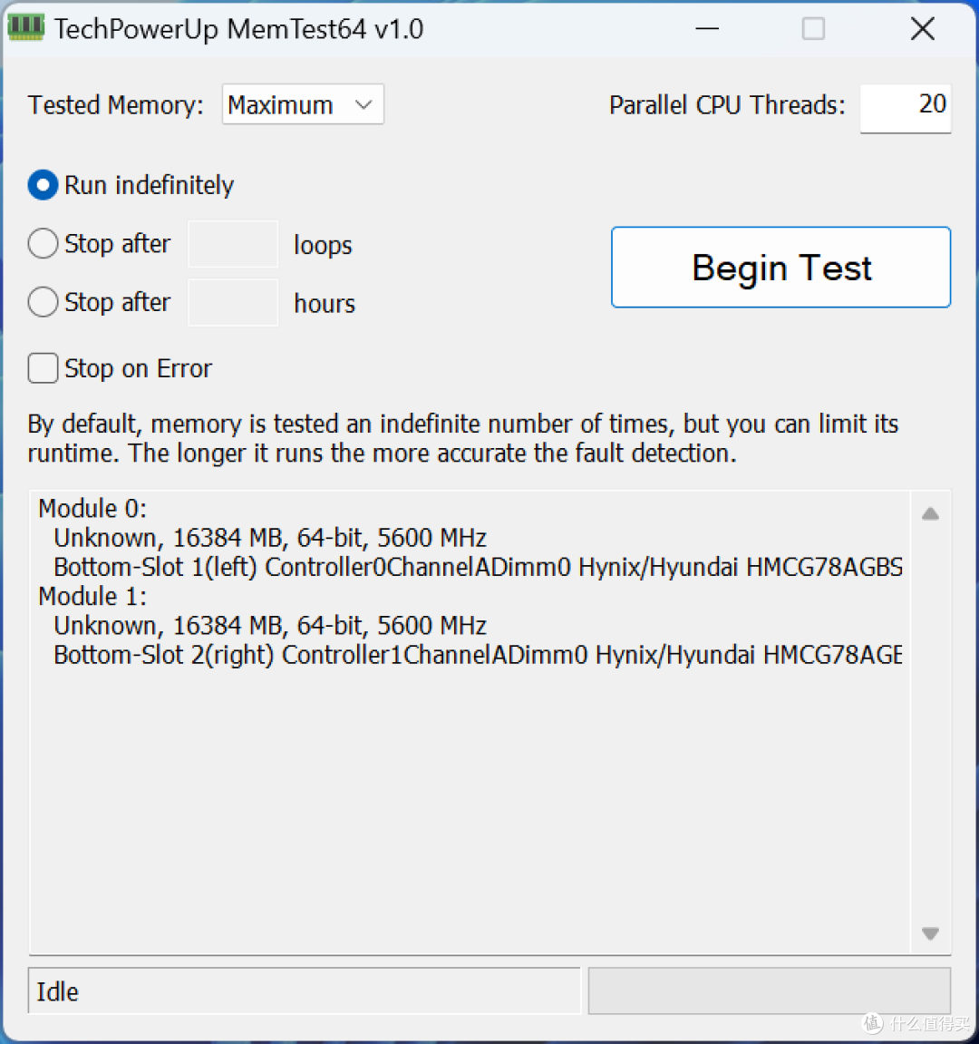Click the scroll down arrow in module list
The height and width of the screenshot is (1044, 979).
(x=930, y=932)
